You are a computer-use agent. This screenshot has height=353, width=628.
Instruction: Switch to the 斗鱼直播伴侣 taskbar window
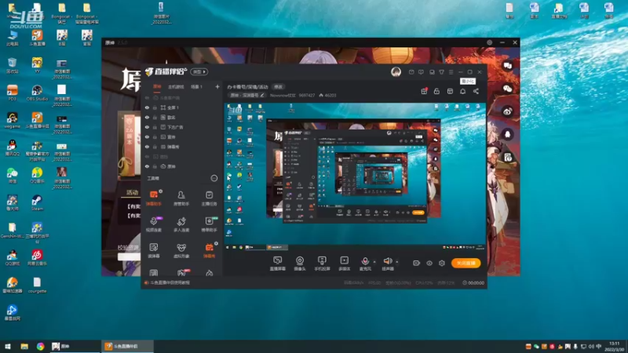click(x=126, y=346)
